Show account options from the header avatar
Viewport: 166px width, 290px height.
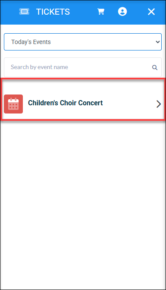(122, 12)
